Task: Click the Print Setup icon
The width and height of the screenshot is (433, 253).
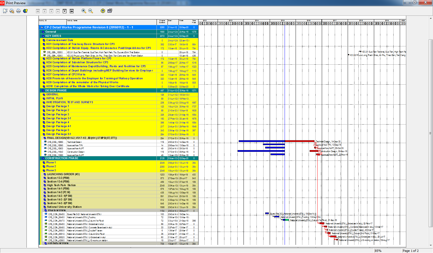Action: point(12,11)
